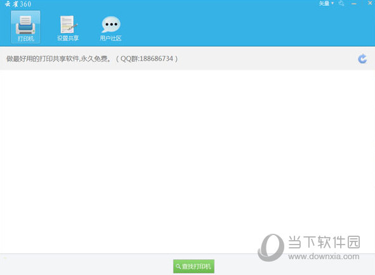
Task: Open the 矢量 dropdown in title bar
Action: (326, 3)
